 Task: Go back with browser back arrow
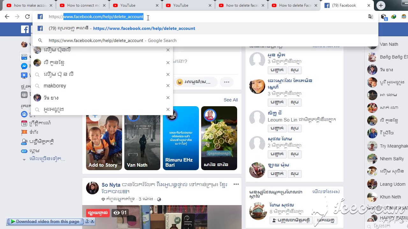point(7,17)
